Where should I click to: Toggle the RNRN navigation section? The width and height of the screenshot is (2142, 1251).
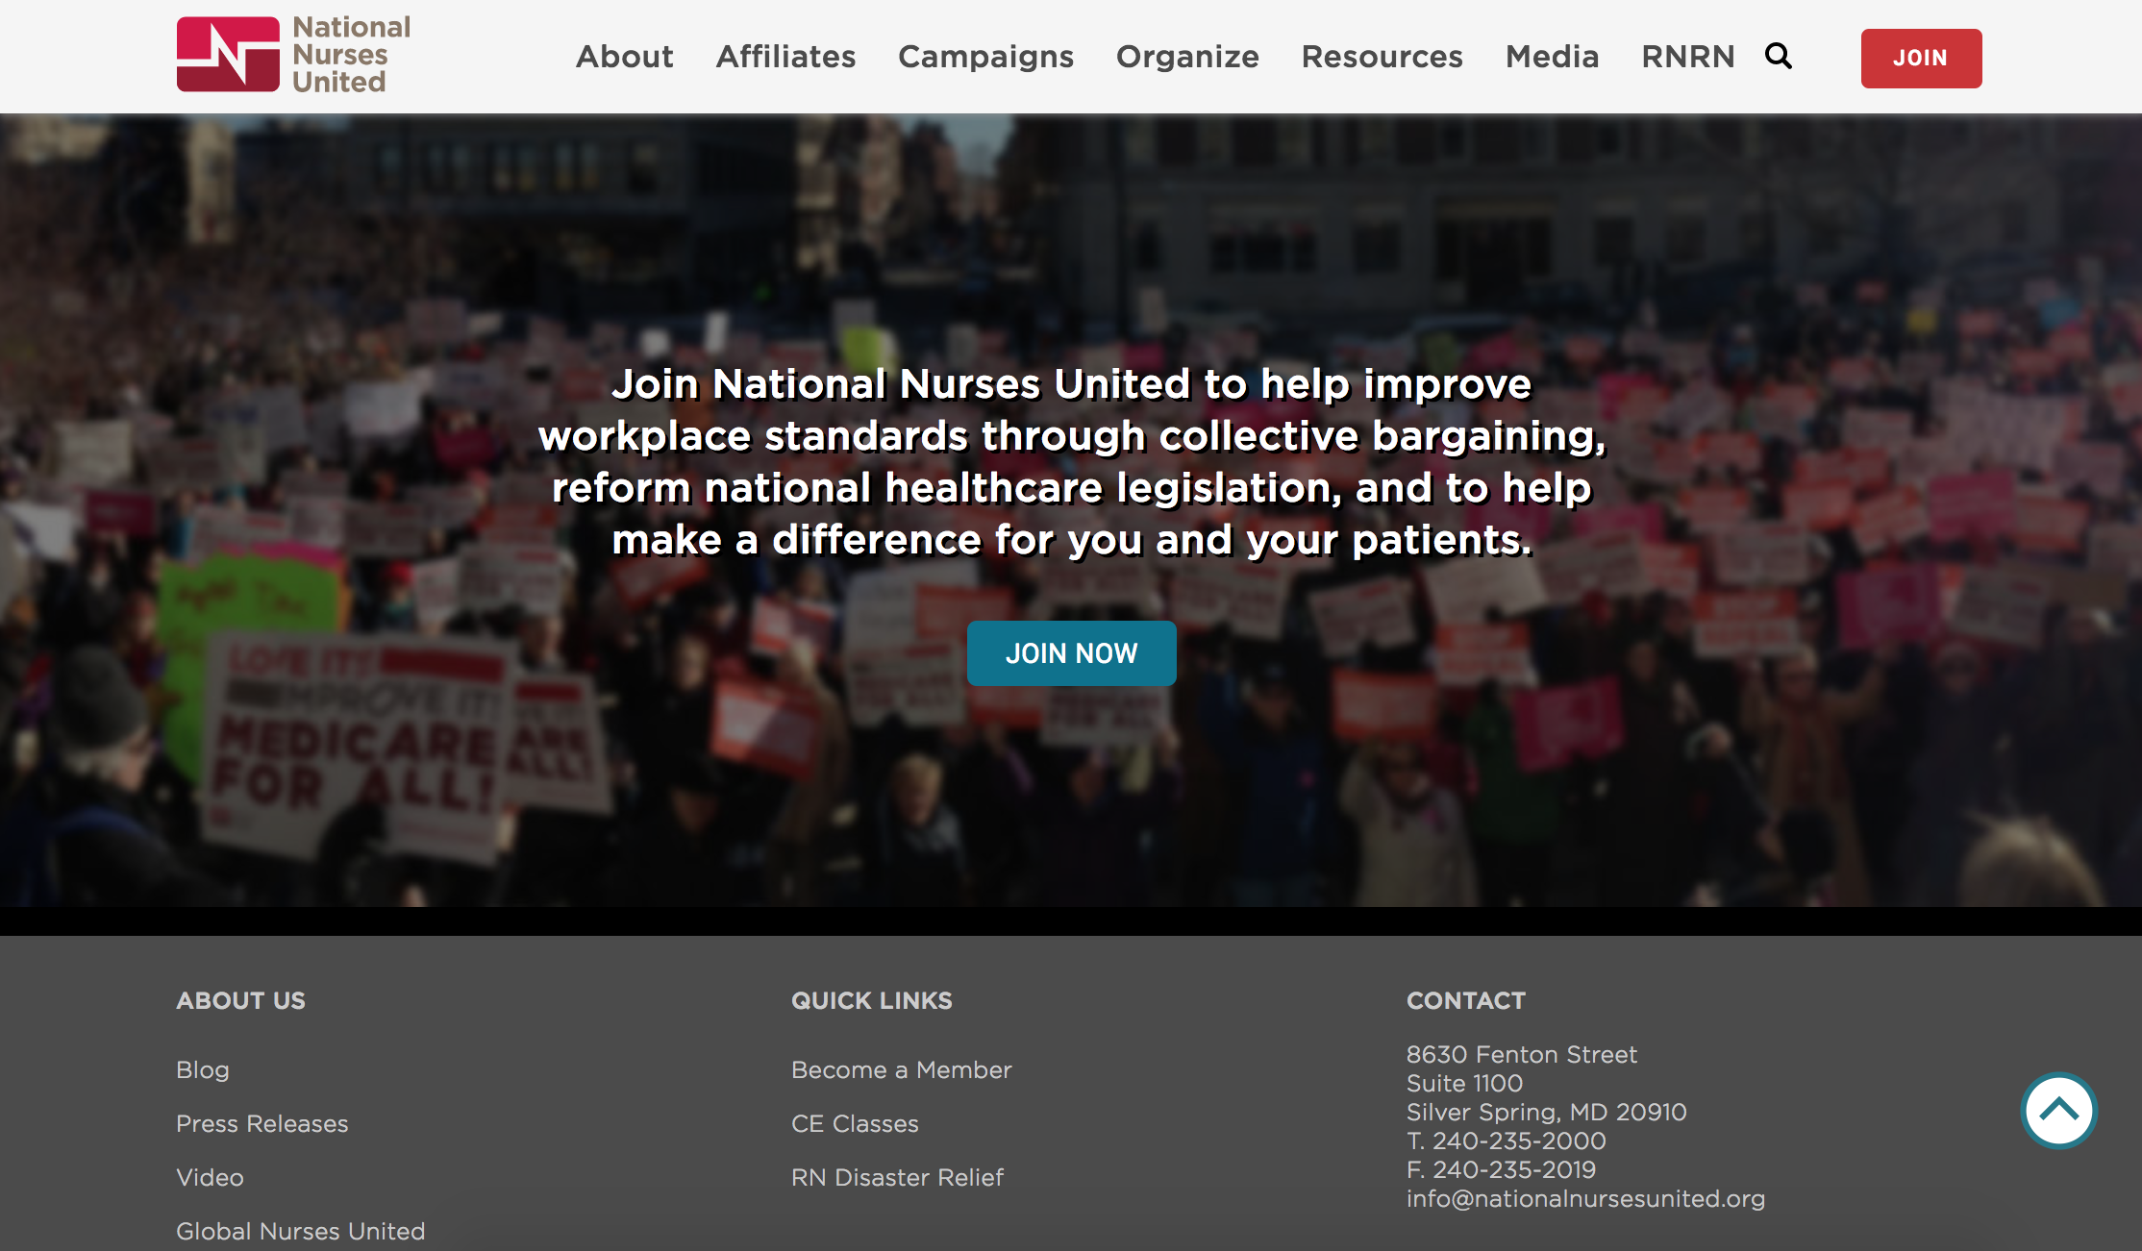[x=1687, y=57]
